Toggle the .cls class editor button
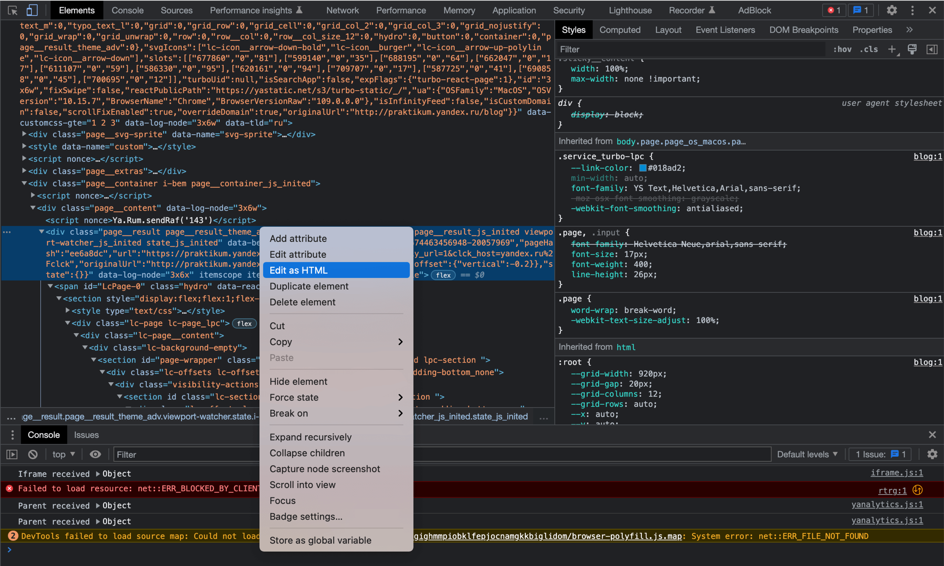The image size is (944, 566). click(x=869, y=49)
